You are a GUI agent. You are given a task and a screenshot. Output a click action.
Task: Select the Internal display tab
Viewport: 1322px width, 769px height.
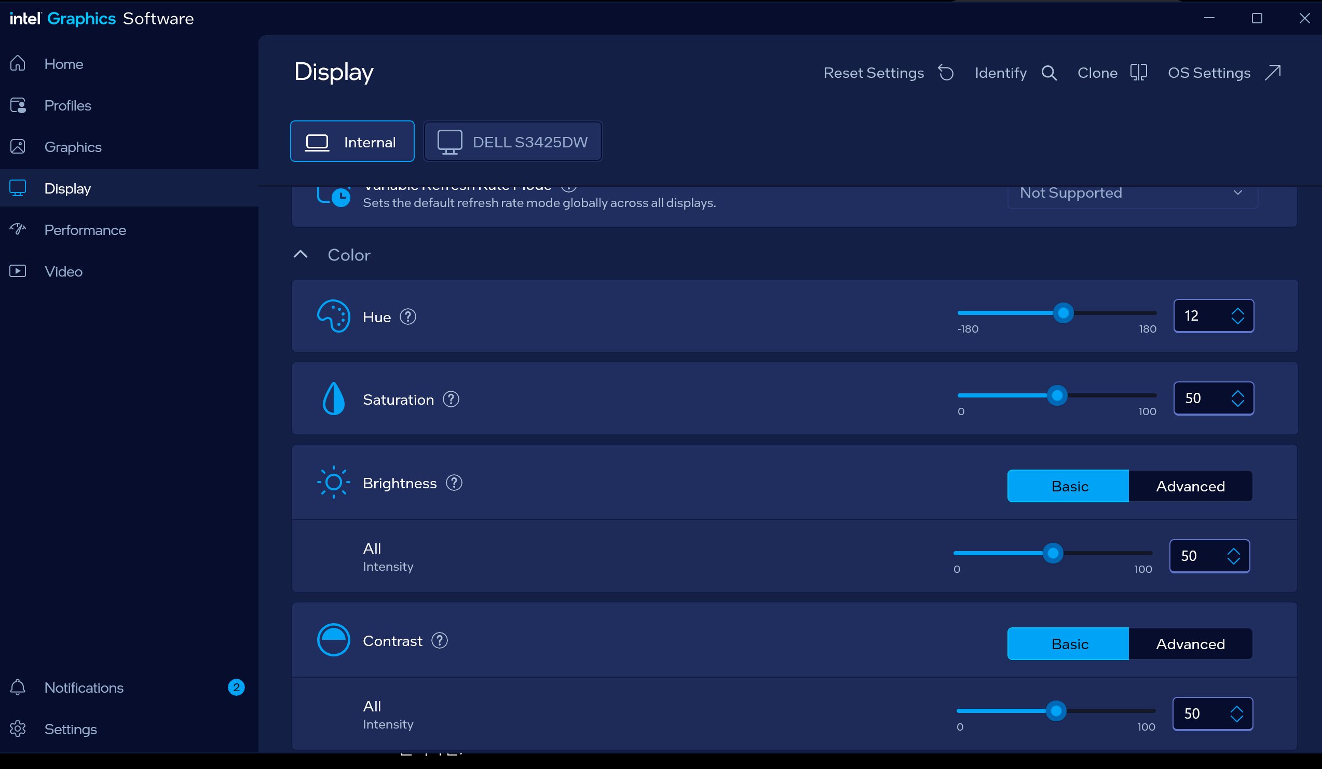pyautogui.click(x=352, y=142)
